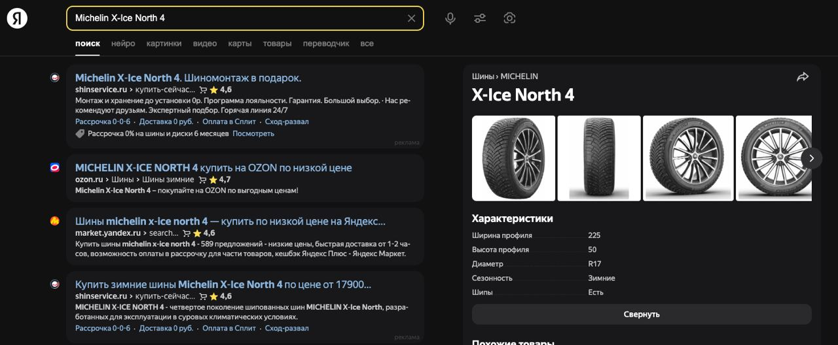838x345 pixels.
Task: Click 'Сход-развал' link in first ad
Action: pos(287,122)
